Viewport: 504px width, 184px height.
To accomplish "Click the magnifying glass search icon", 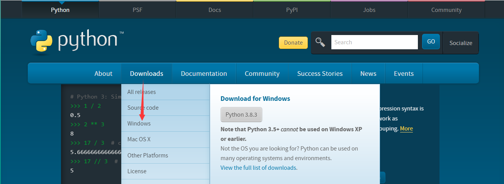I will coord(320,42).
